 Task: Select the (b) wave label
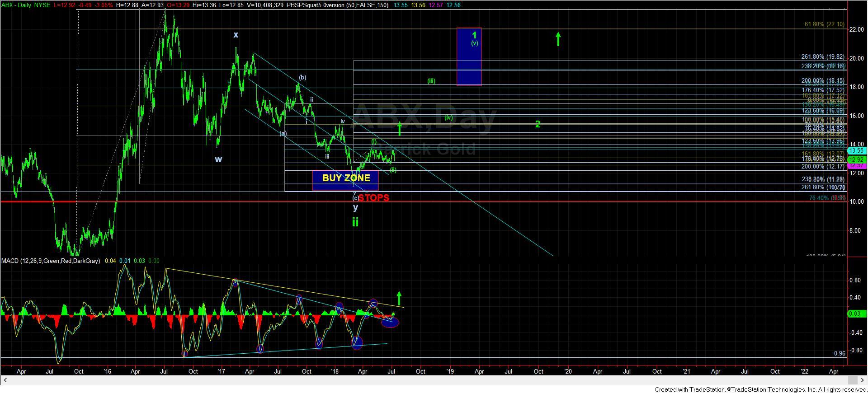coord(302,77)
